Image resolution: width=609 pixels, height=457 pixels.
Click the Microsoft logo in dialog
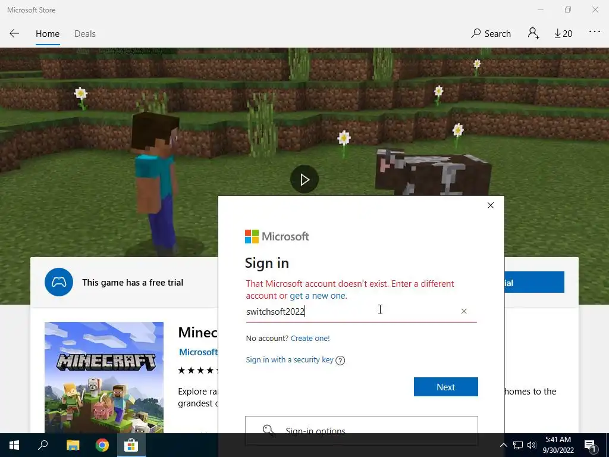277,236
